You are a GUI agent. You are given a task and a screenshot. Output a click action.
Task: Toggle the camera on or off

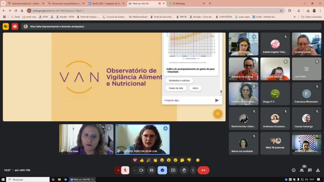141,170
